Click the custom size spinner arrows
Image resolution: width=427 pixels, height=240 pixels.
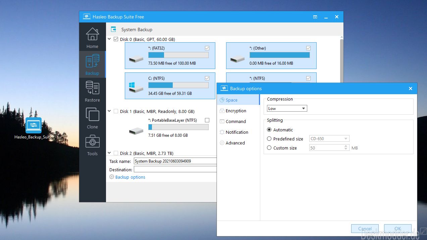[346, 148]
